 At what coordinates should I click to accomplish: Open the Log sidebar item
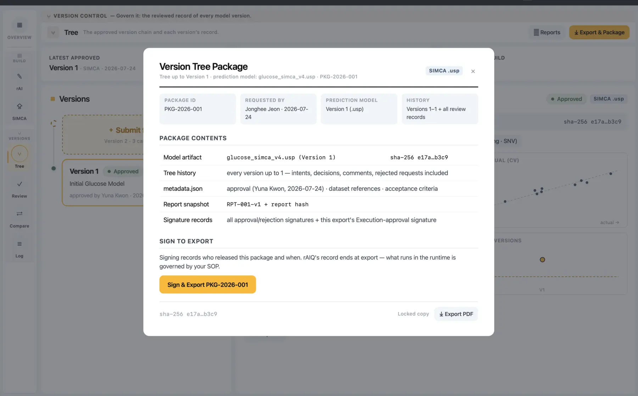19,249
